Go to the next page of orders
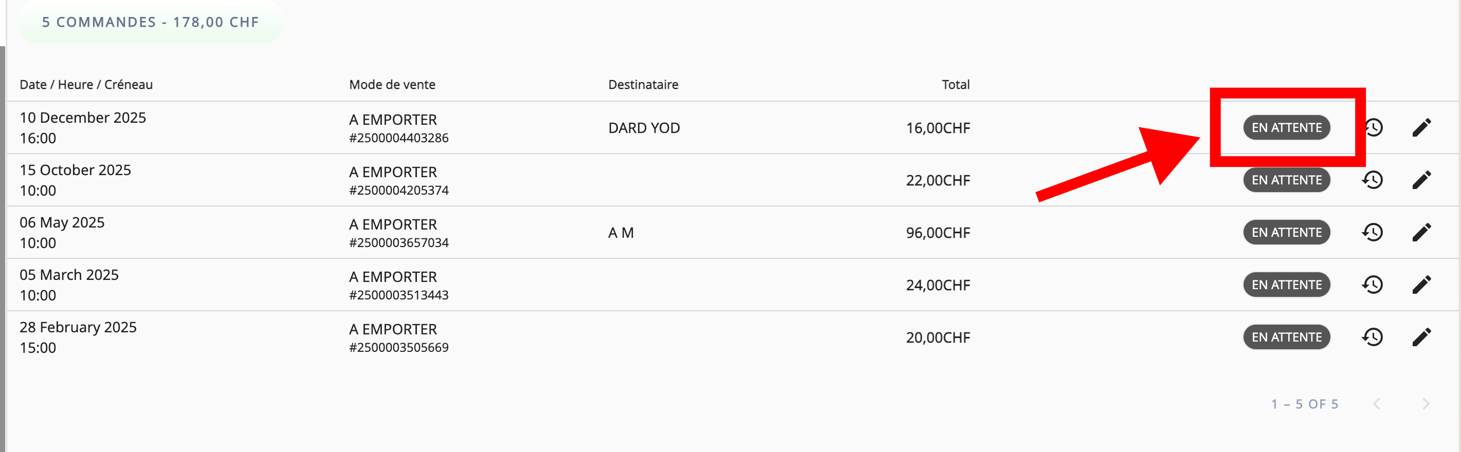1461x452 pixels. pyautogui.click(x=1426, y=404)
